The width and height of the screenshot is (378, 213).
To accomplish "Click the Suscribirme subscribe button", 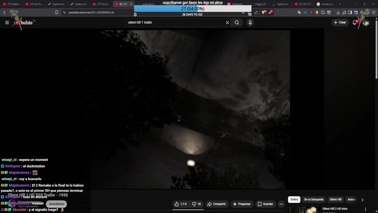I will pos(56,204).
